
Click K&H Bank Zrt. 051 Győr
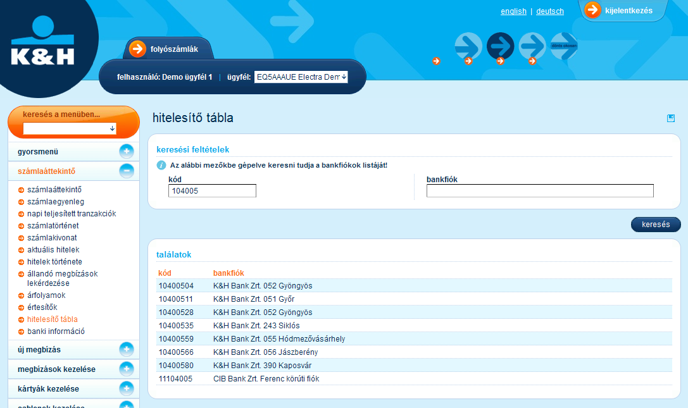(x=254, y=299)
